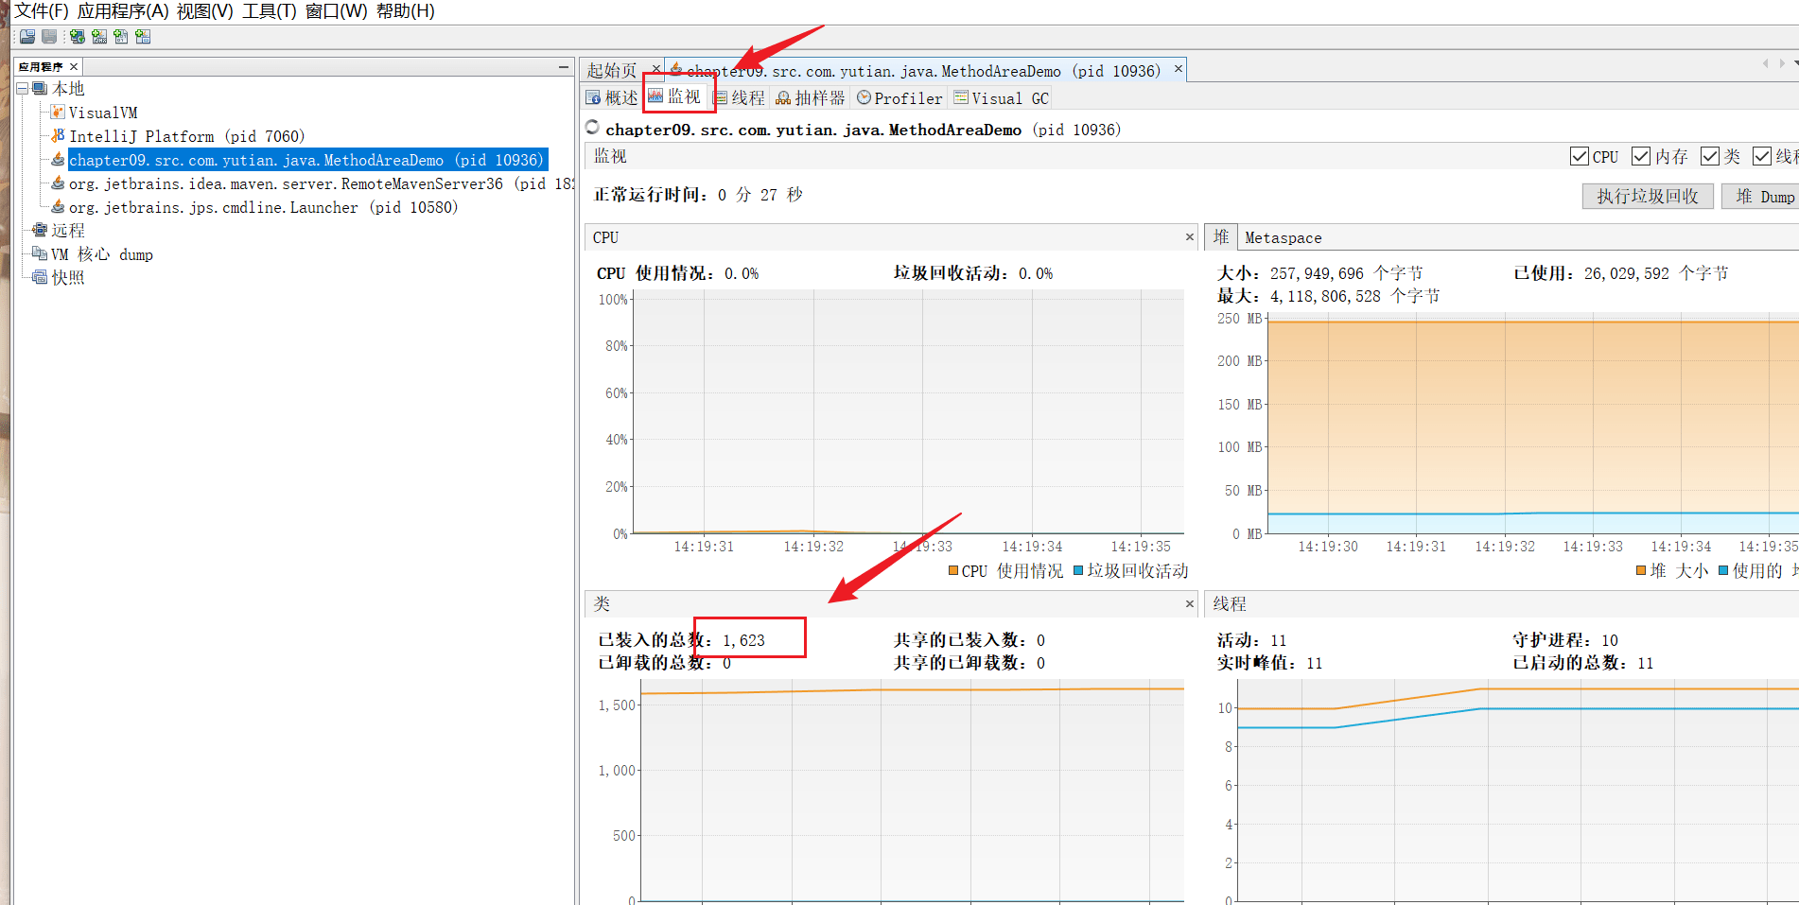Click the 执行垃圾回收 (Perform GC) button
1799x905 pixels.
1647,196
